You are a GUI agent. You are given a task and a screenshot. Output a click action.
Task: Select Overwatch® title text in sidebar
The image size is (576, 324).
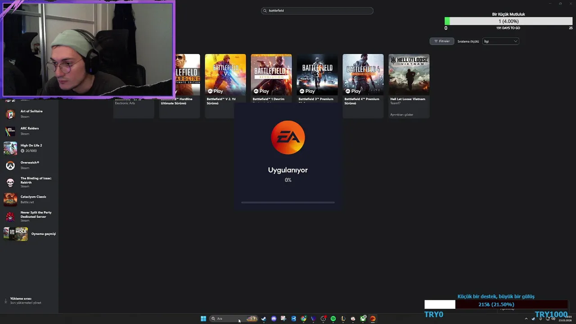click(x=30, y=162)
